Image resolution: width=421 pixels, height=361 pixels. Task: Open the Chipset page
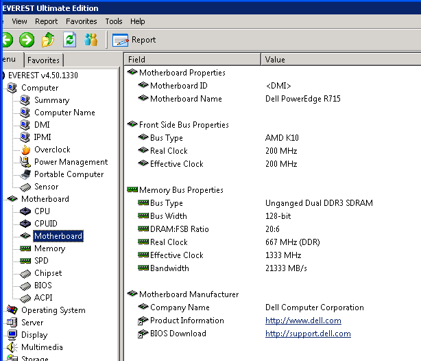tap(48, 273)
